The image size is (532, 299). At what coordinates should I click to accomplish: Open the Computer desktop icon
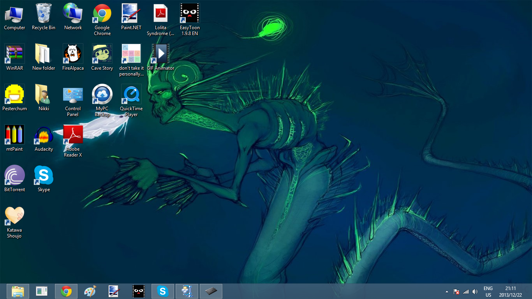click(x=14, y=17)
